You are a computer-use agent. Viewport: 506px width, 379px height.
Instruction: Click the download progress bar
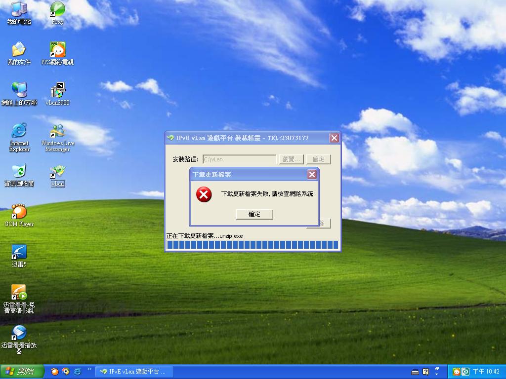(x=253, y=245)
